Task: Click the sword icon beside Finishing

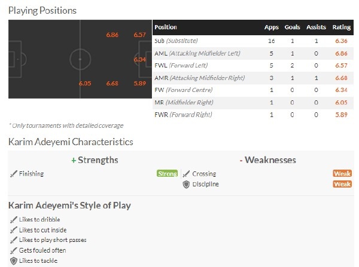Action: (14, 174)
